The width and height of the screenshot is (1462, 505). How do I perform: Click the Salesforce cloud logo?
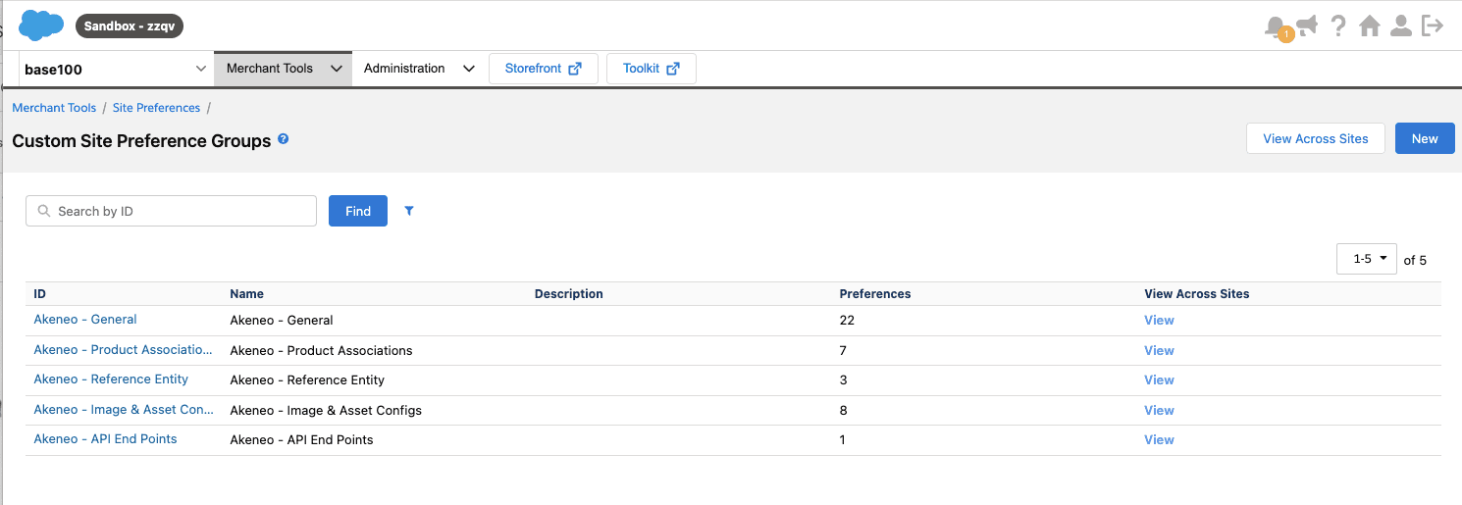(41, 25)
